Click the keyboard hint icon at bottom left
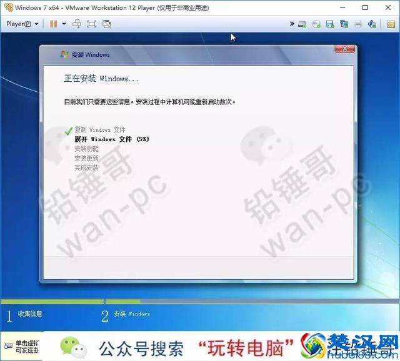400x361 pixels. (8, 346)
